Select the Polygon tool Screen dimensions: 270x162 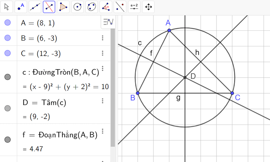pos(64,7)
